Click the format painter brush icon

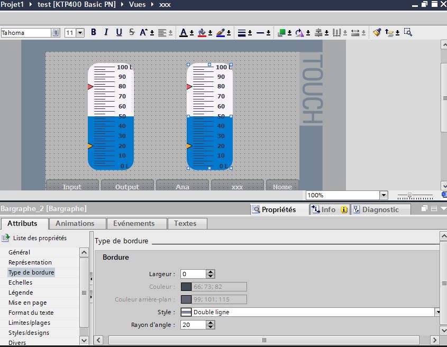[377, 32]
